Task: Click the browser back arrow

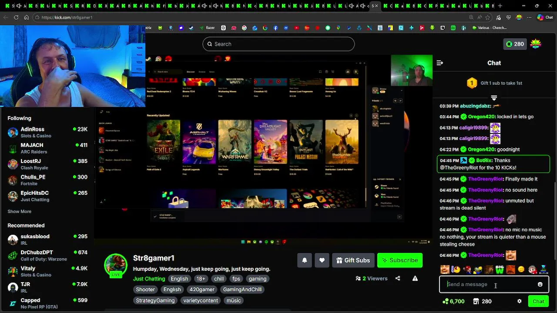Action: tap(6, 17)
